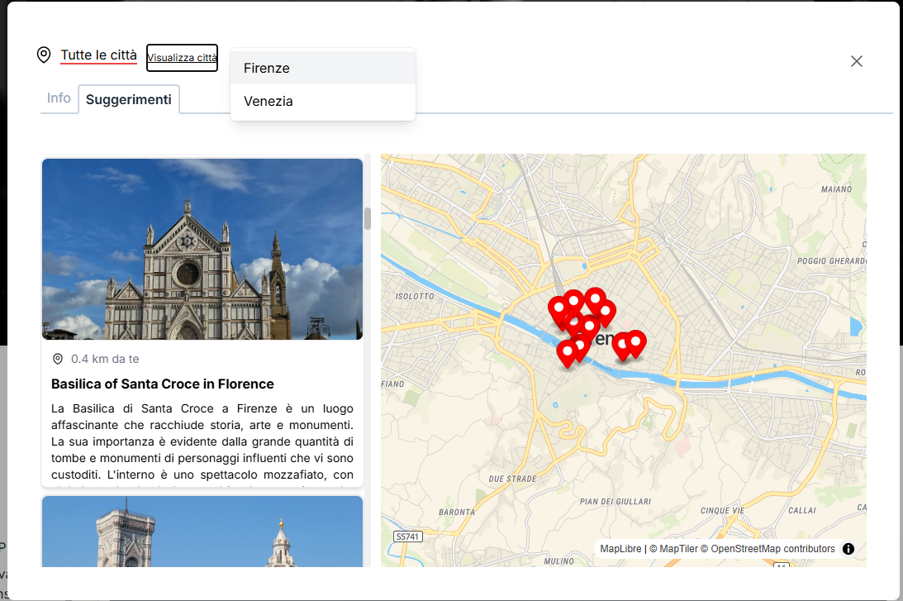This screenshot has height=601, width=903.
Task: Click the location pin icon beside Tutte le città
Action: tap(44, 55)
